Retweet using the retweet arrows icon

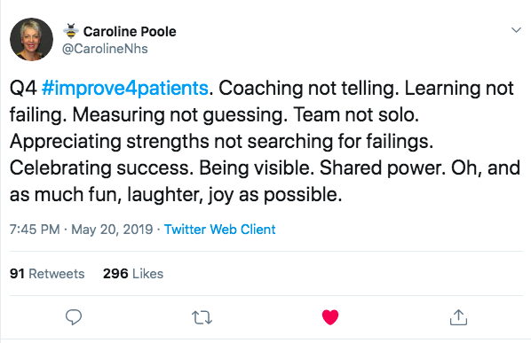202,317
